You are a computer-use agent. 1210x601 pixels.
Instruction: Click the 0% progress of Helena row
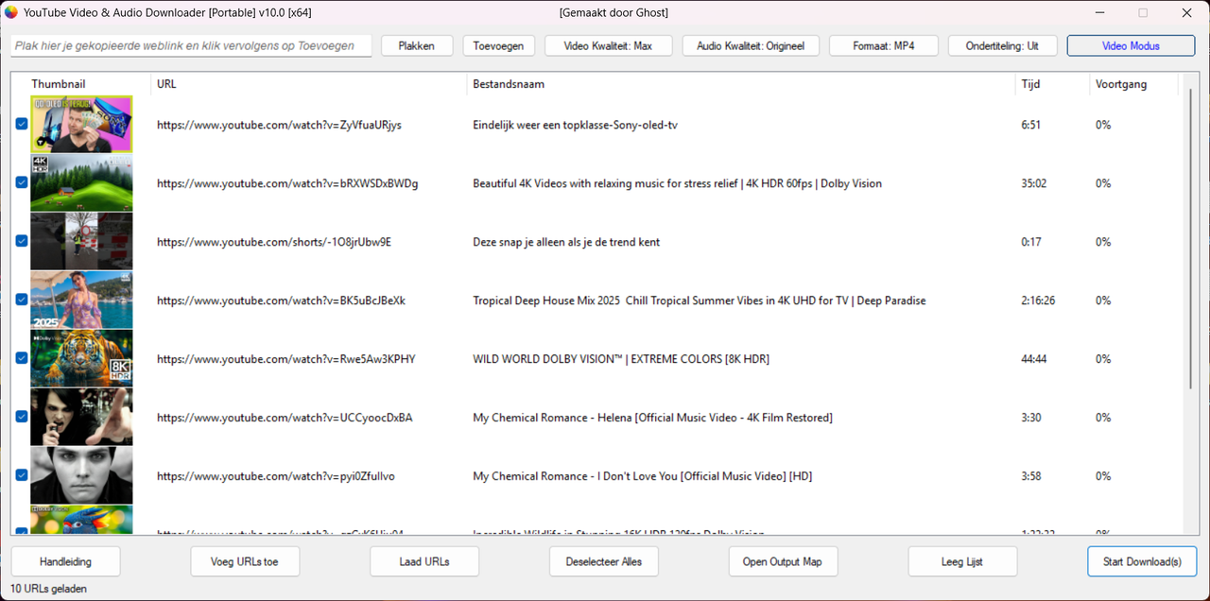pos(1103,418)
